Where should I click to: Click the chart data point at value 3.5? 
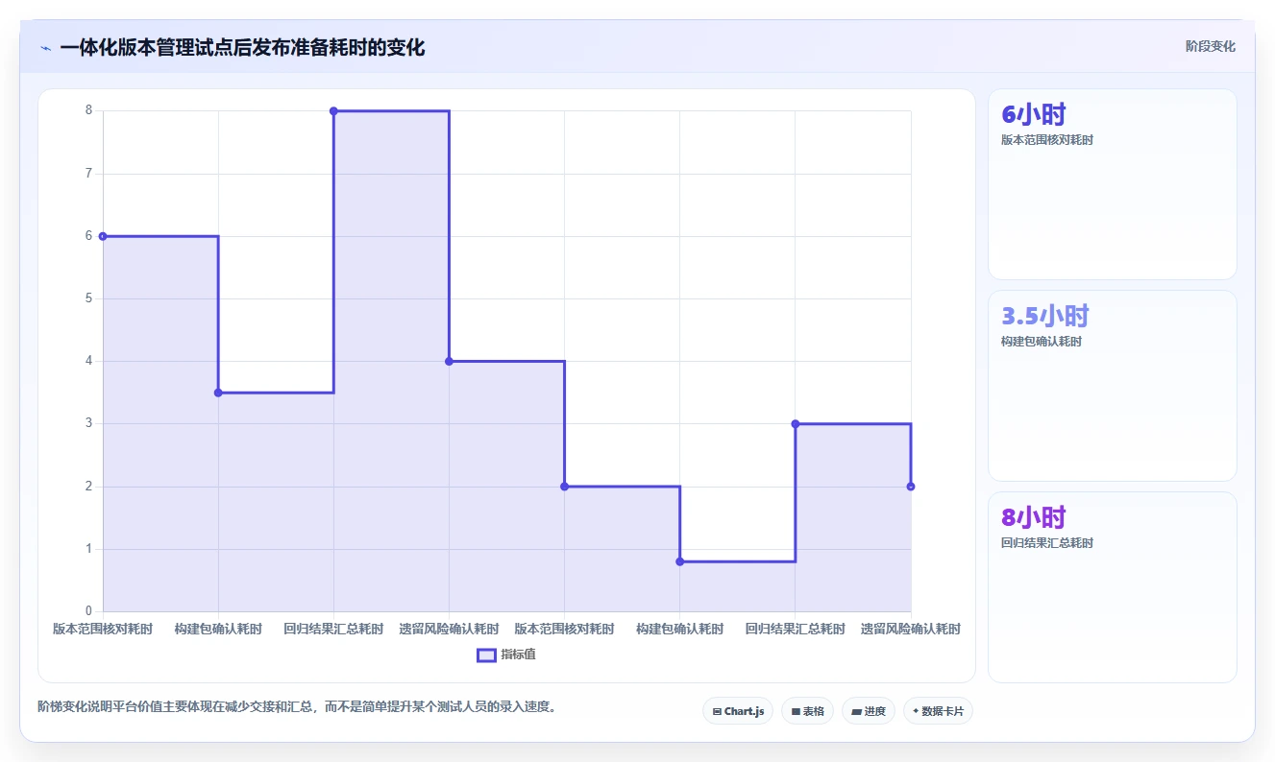218,393
